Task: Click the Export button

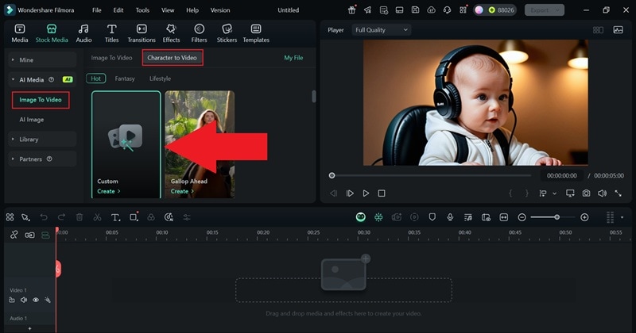Action: pos(544,10)
